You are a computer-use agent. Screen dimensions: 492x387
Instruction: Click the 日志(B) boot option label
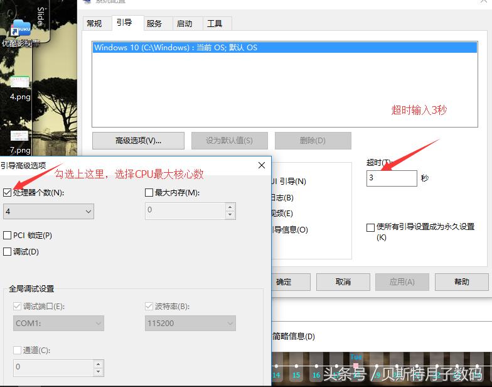282,197
